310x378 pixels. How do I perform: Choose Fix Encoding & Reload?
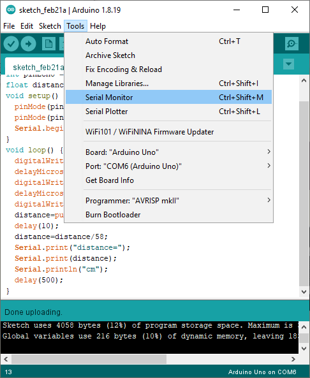pos(168,69)
